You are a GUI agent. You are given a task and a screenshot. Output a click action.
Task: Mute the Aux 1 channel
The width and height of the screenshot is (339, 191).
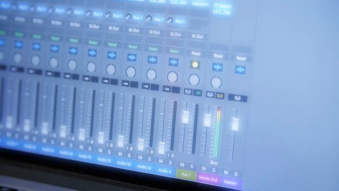(x=182, y=165)
